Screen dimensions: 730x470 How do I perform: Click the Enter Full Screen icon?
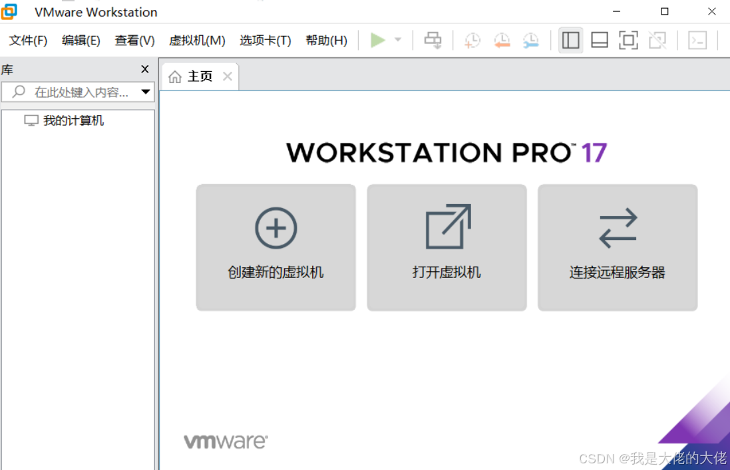click(628, 40)
